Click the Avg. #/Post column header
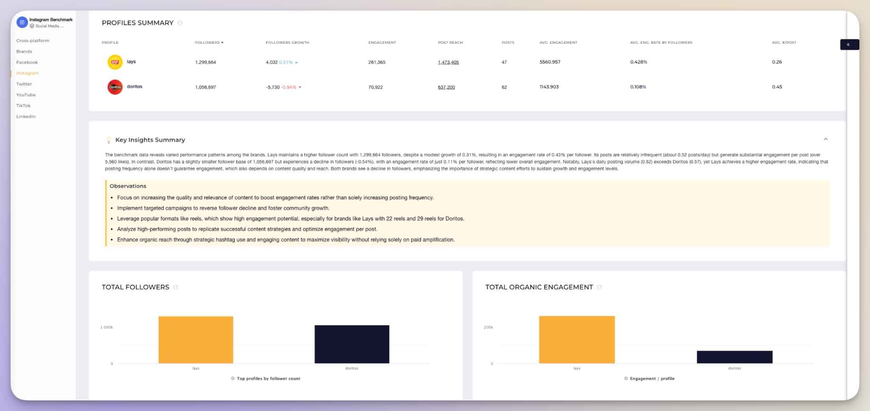 click(x=784, y=42)
